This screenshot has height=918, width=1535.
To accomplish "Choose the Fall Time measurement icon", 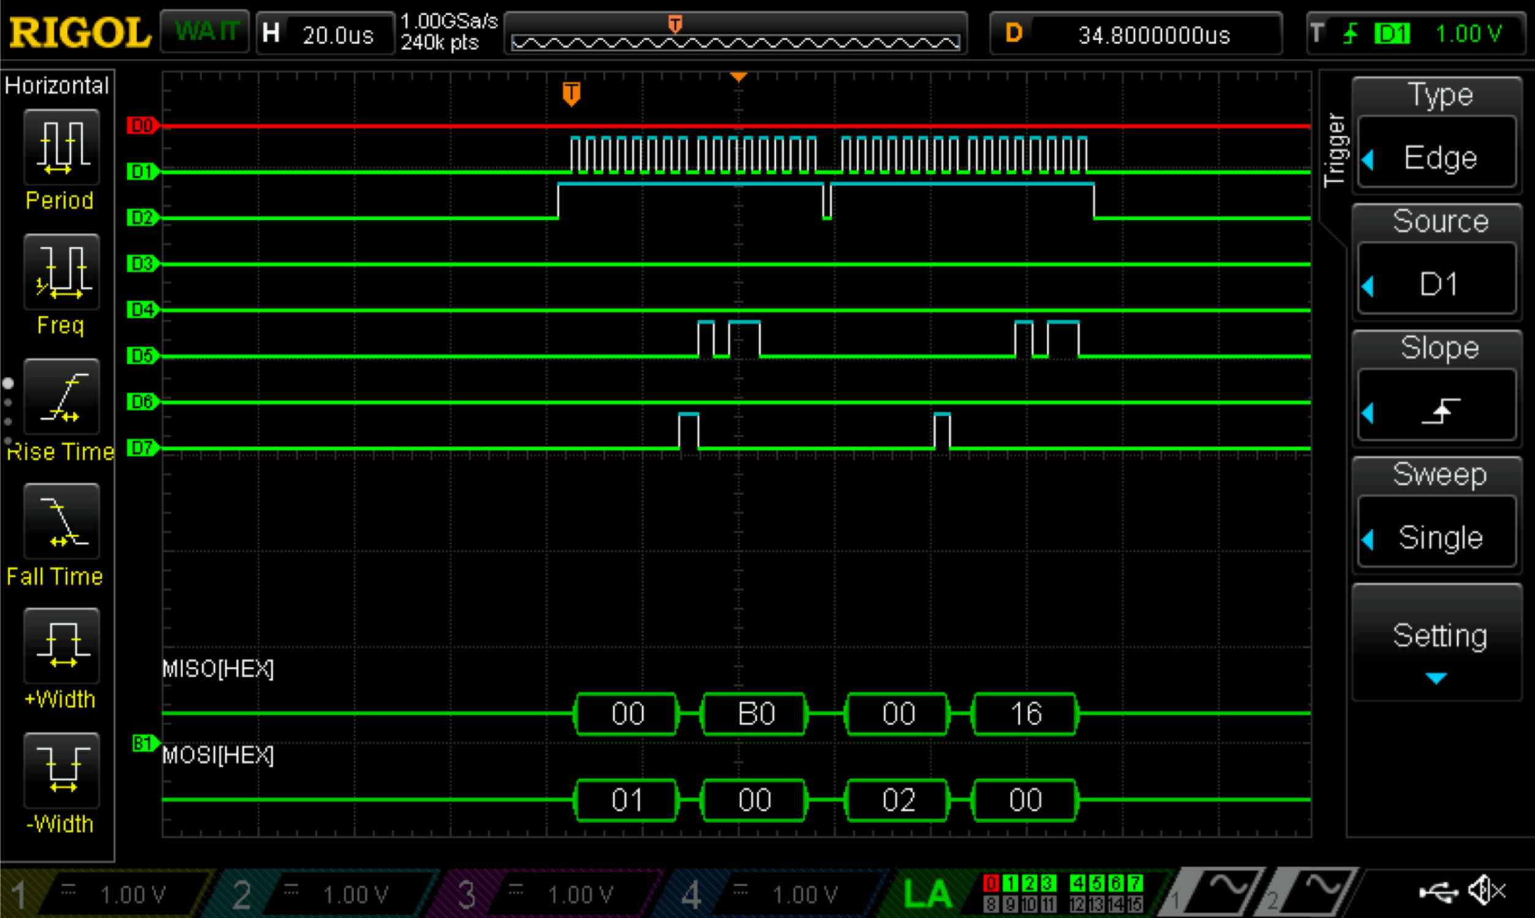I will click(61, 523).
